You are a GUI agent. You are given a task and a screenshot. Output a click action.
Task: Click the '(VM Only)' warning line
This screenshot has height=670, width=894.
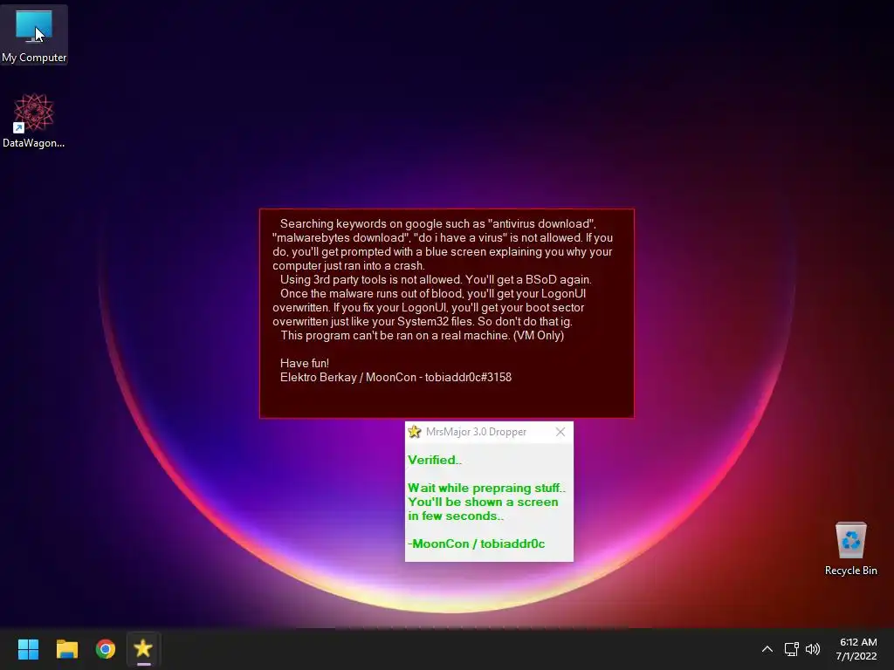point(422,335)
